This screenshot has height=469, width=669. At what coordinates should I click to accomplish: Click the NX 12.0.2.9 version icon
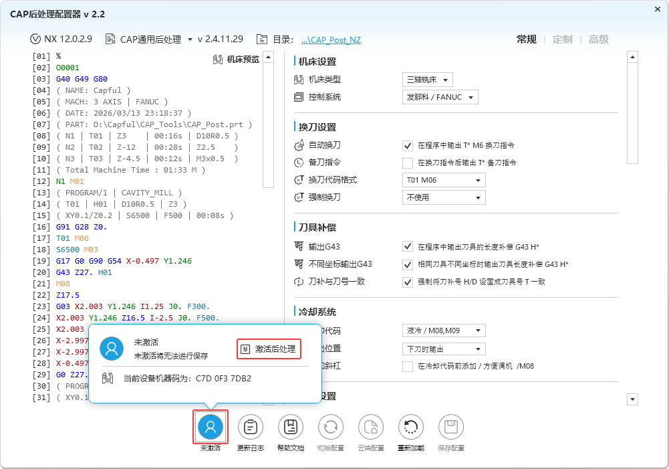point(35,39)
